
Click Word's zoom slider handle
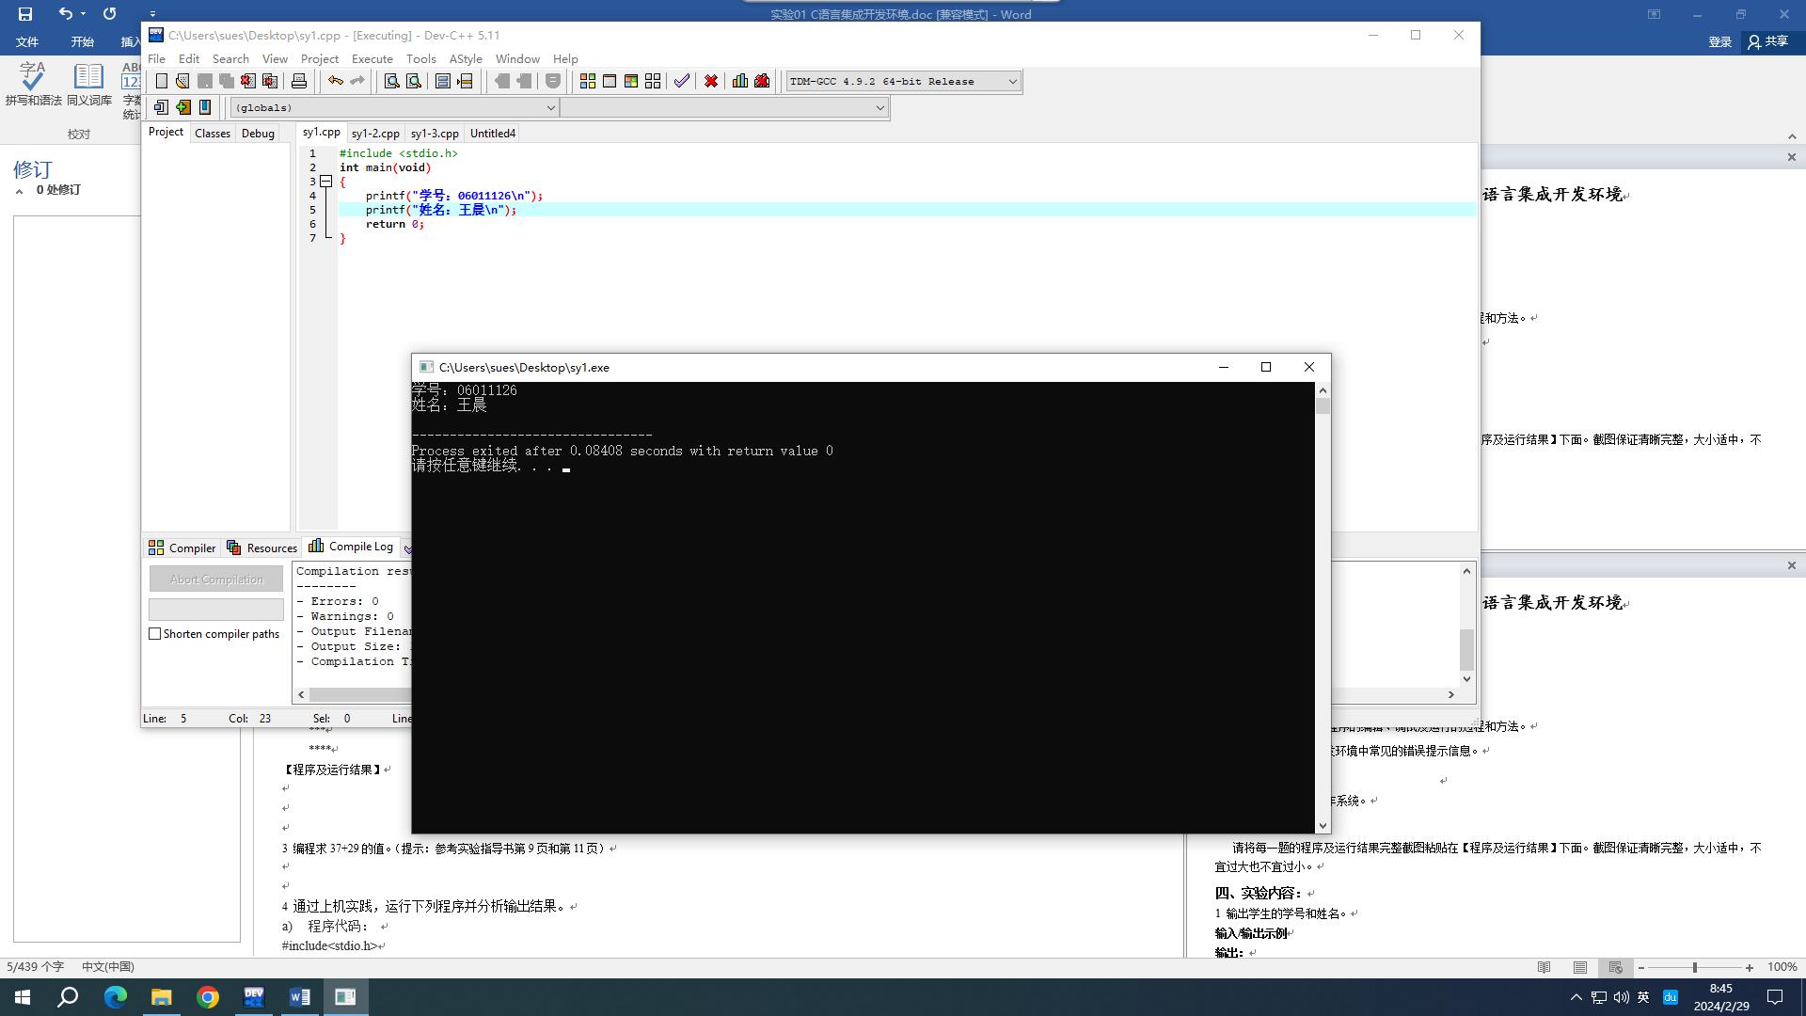(x=1695, y=967)
